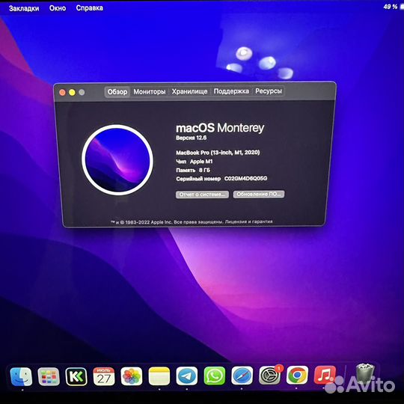Viewport: 404px width, 404px height.
Task: Select the Ресурсы tab
Action: pyautogui.click(x=269, y=91)
